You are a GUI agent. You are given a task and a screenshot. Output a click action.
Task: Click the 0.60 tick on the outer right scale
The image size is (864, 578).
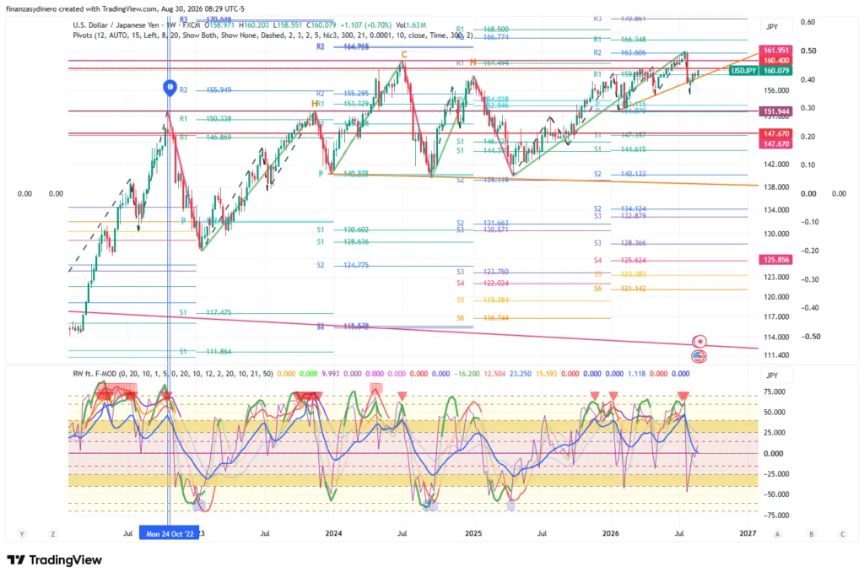808,22
